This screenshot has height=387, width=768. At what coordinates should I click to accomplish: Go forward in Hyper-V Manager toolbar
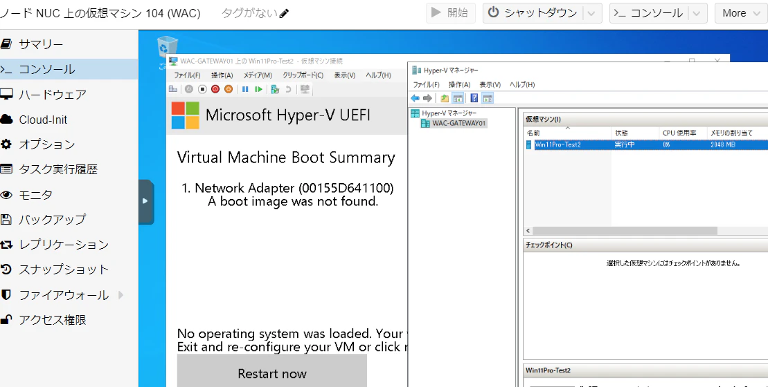point(427,98)
